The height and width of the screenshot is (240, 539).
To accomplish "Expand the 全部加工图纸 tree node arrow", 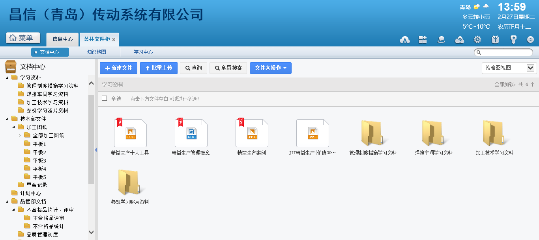I will tap(20, 135).
